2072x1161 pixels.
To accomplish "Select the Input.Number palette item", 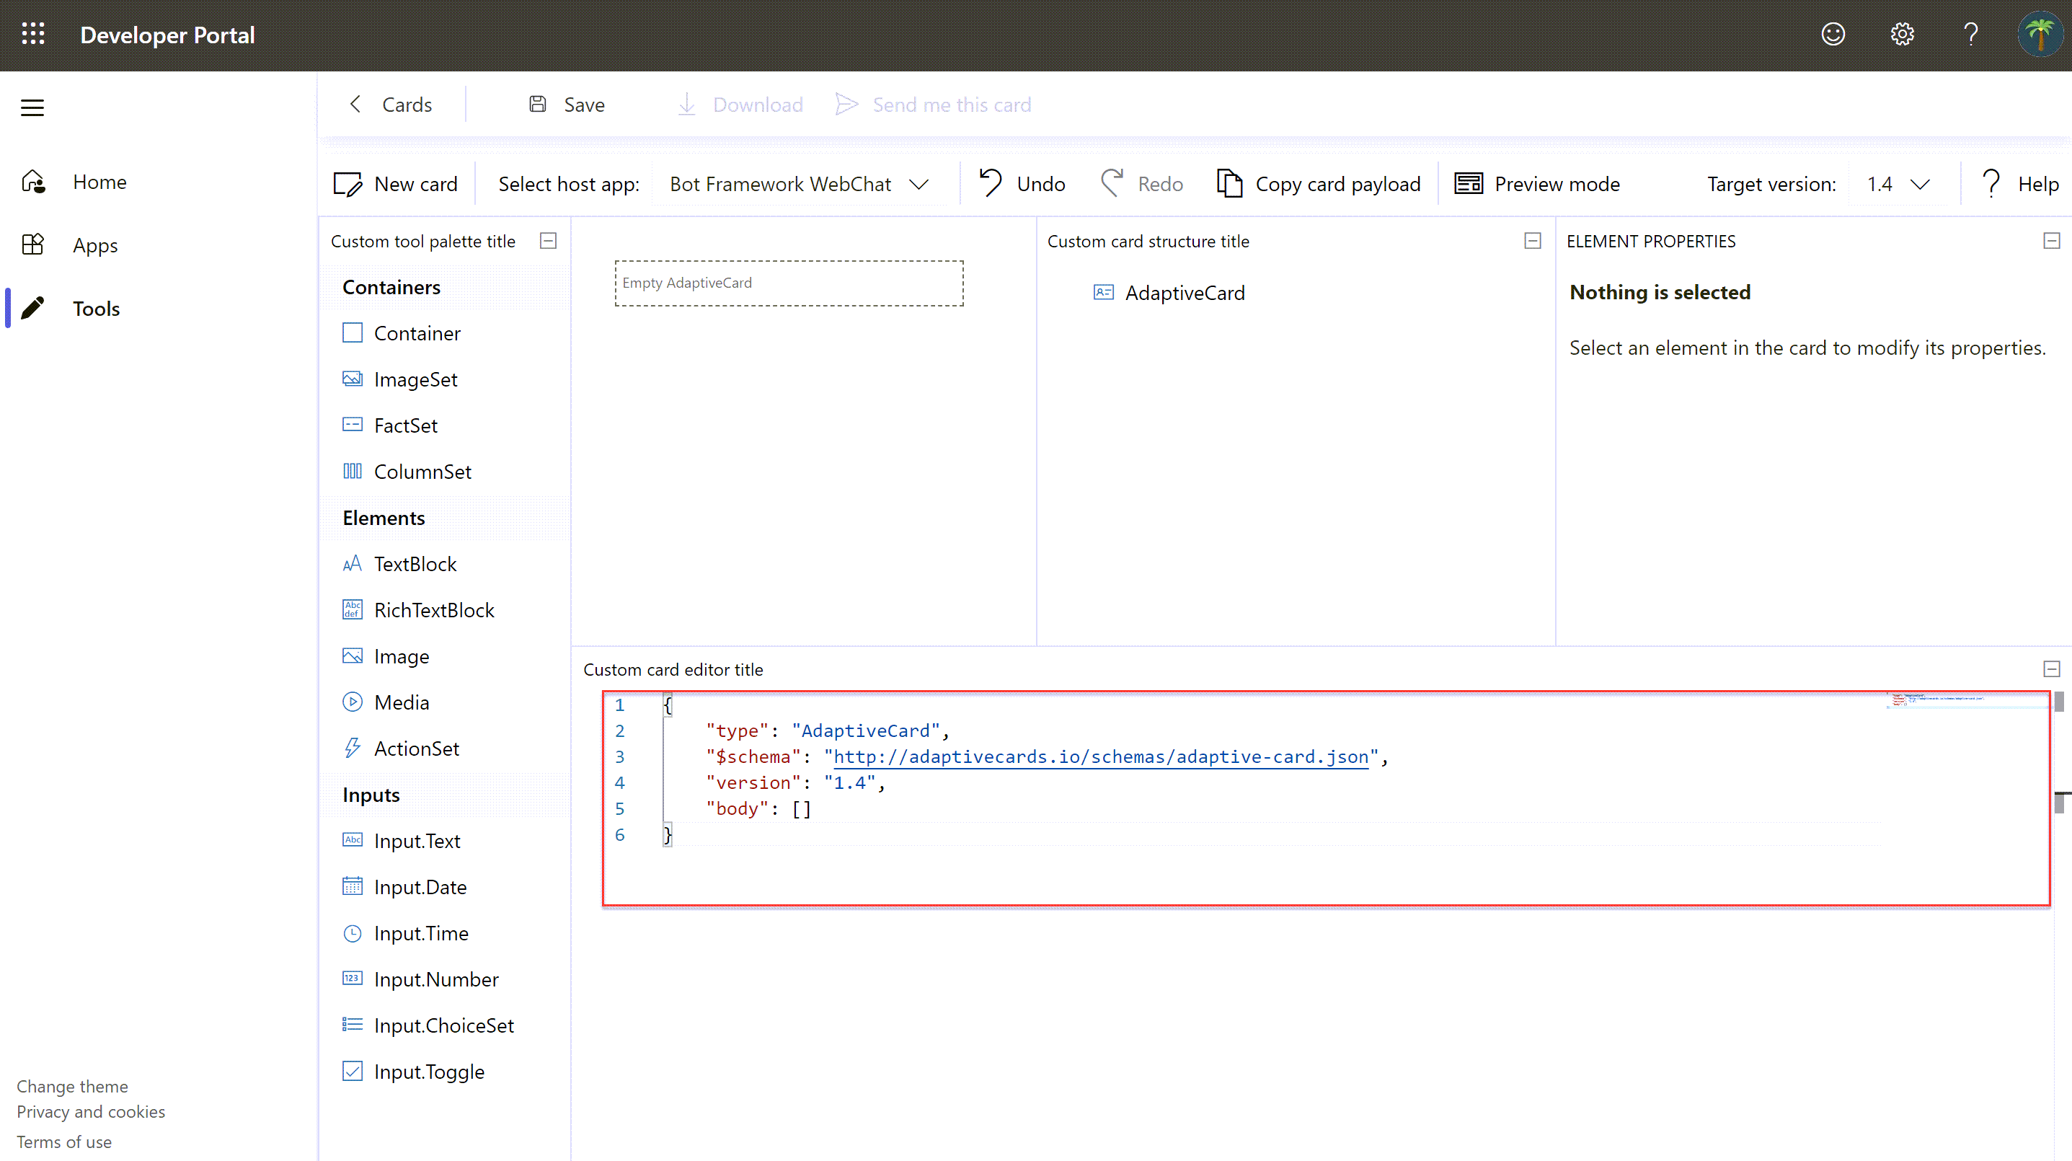I will point(446,979).
